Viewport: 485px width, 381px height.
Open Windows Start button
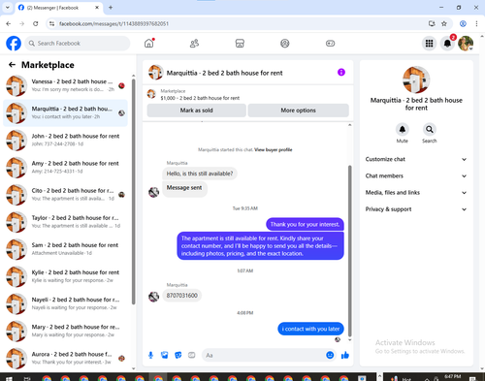click(9, 378)
